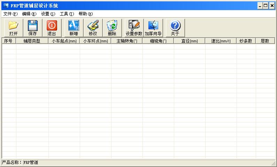
Task: Open the 工具(T) menu
Action: pos(67,14)
